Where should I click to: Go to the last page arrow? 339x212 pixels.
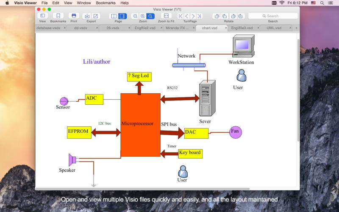point(199,16)
